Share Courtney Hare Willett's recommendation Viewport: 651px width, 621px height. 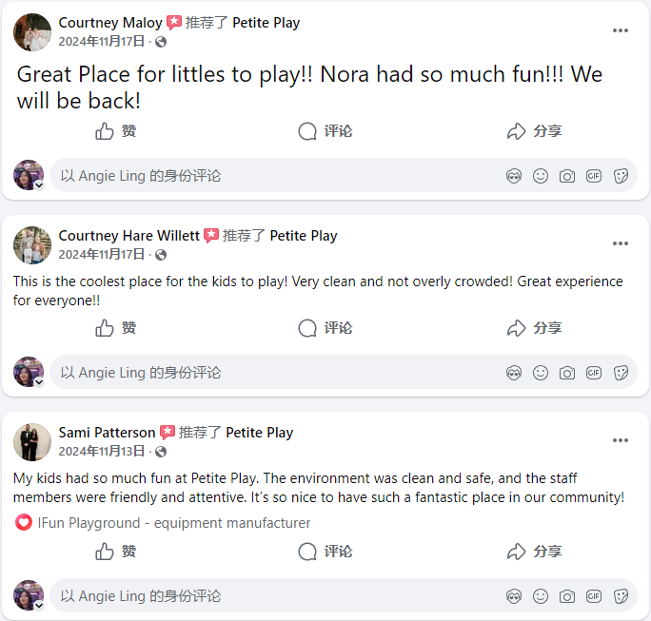click(x=534, y=328)
